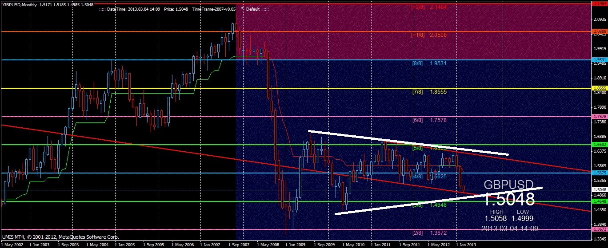Click the orange 2.0508 price tag on axis
Screen dimensions: 608x248
pos(600,31)
